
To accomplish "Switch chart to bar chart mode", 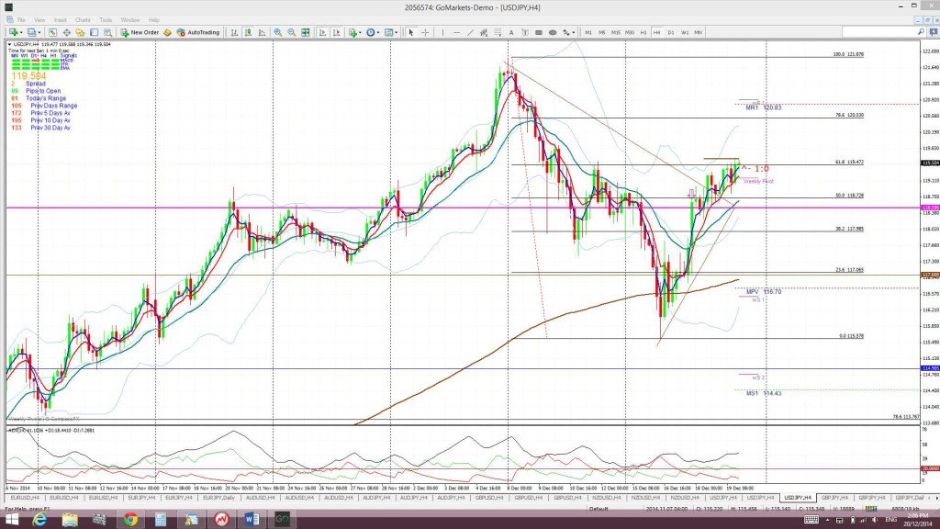I will pyautogui.click(x=234, y=32).
